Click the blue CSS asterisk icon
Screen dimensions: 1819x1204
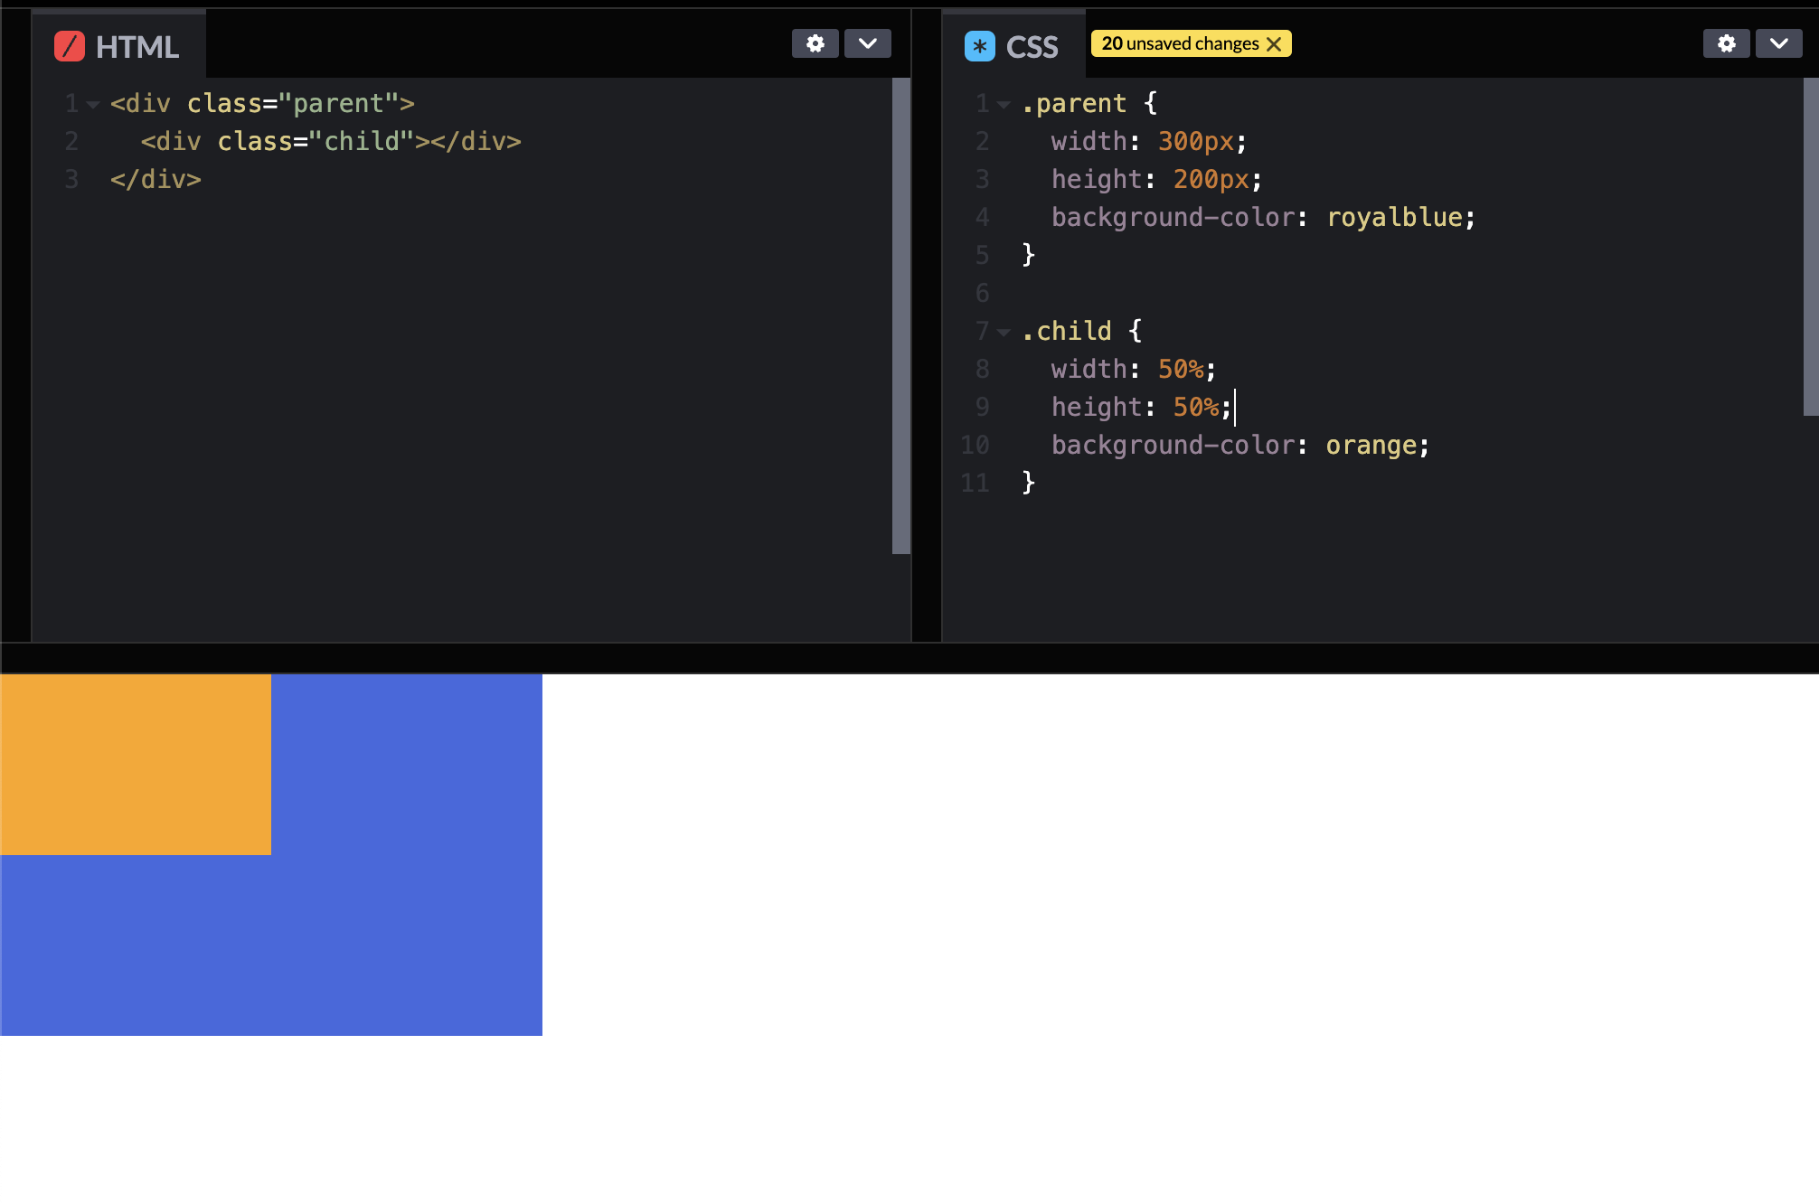(979, 46)
